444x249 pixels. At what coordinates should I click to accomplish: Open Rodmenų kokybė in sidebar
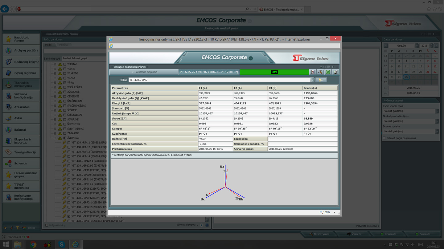pos(21,62)
